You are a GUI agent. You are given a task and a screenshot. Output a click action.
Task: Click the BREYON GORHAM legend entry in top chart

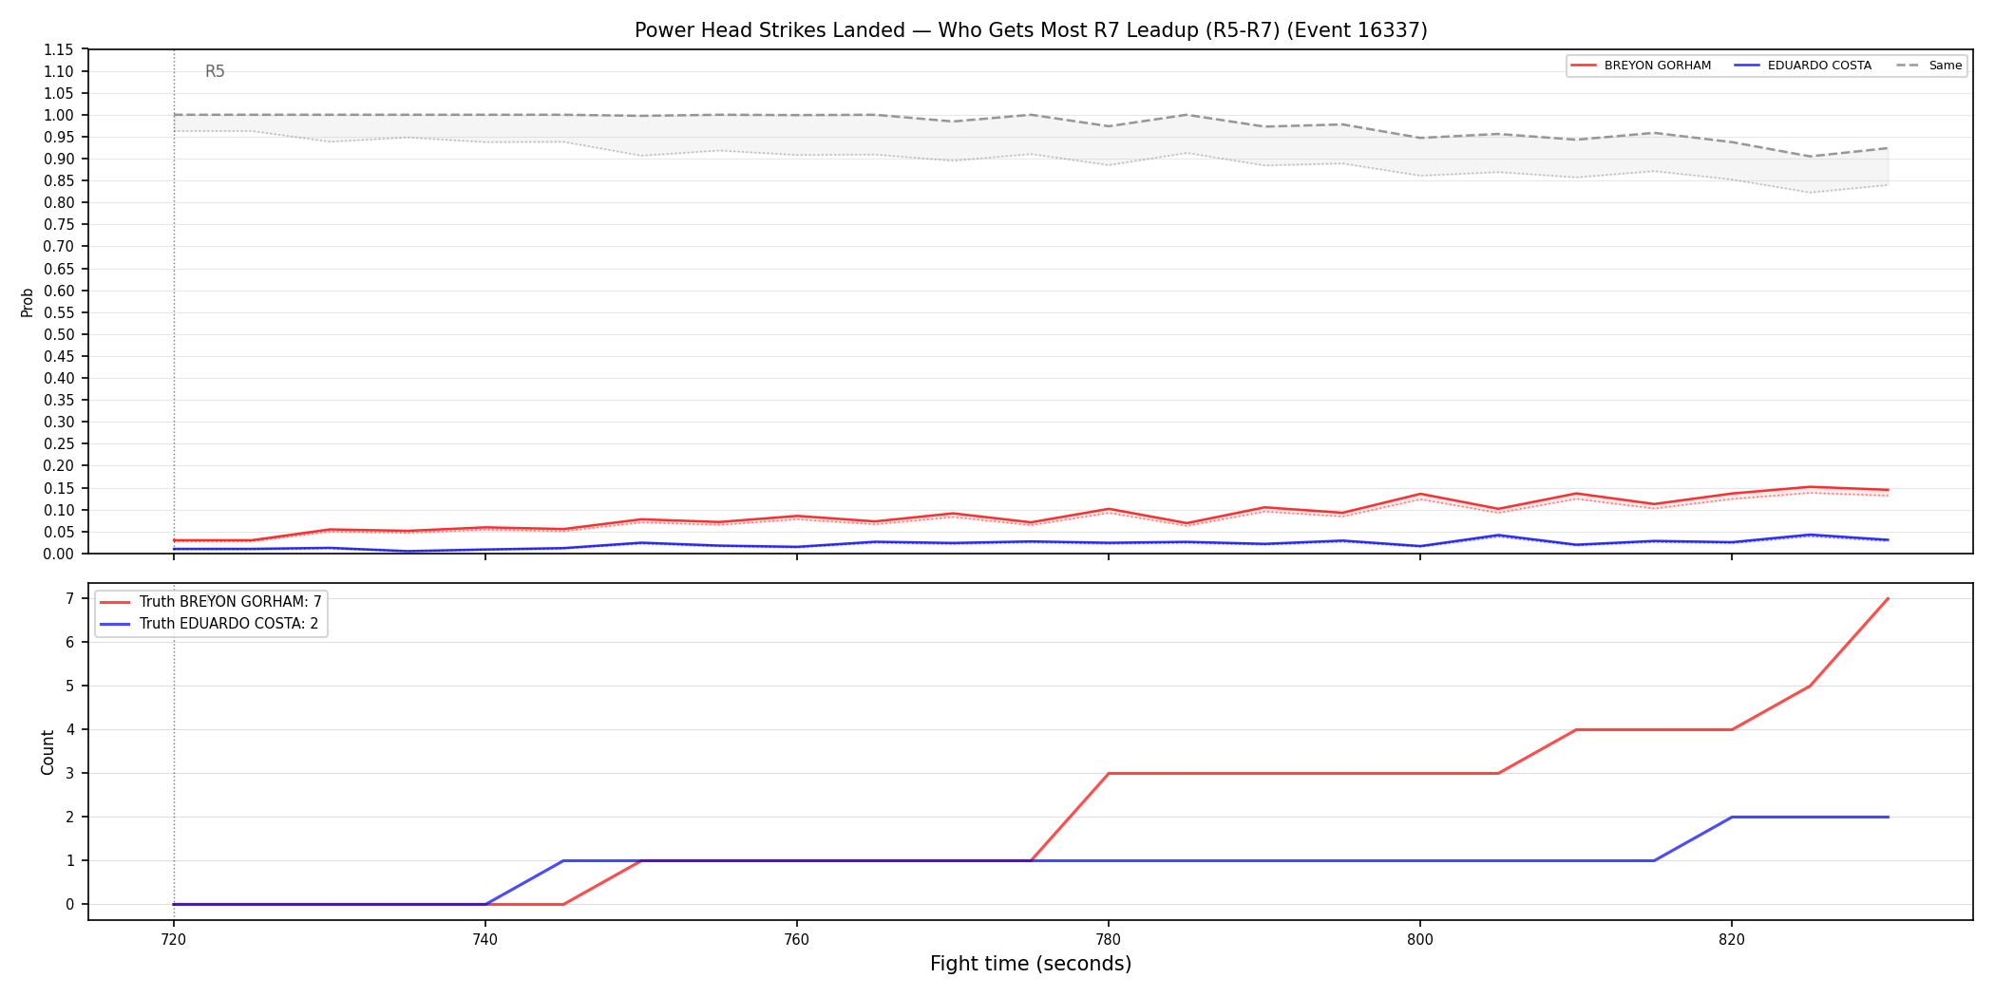[1641, 66]
